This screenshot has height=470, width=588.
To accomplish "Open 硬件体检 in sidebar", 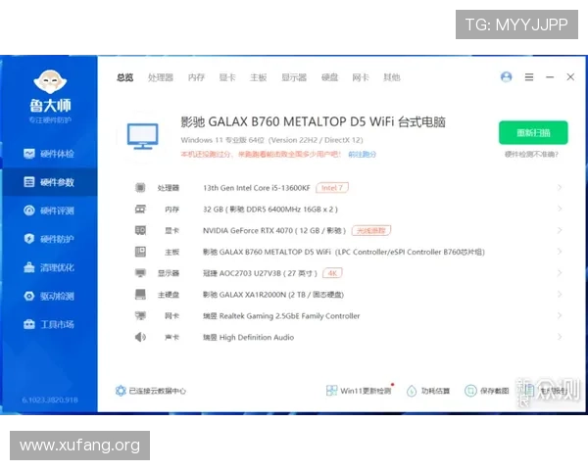I will (x=49, y=154).
